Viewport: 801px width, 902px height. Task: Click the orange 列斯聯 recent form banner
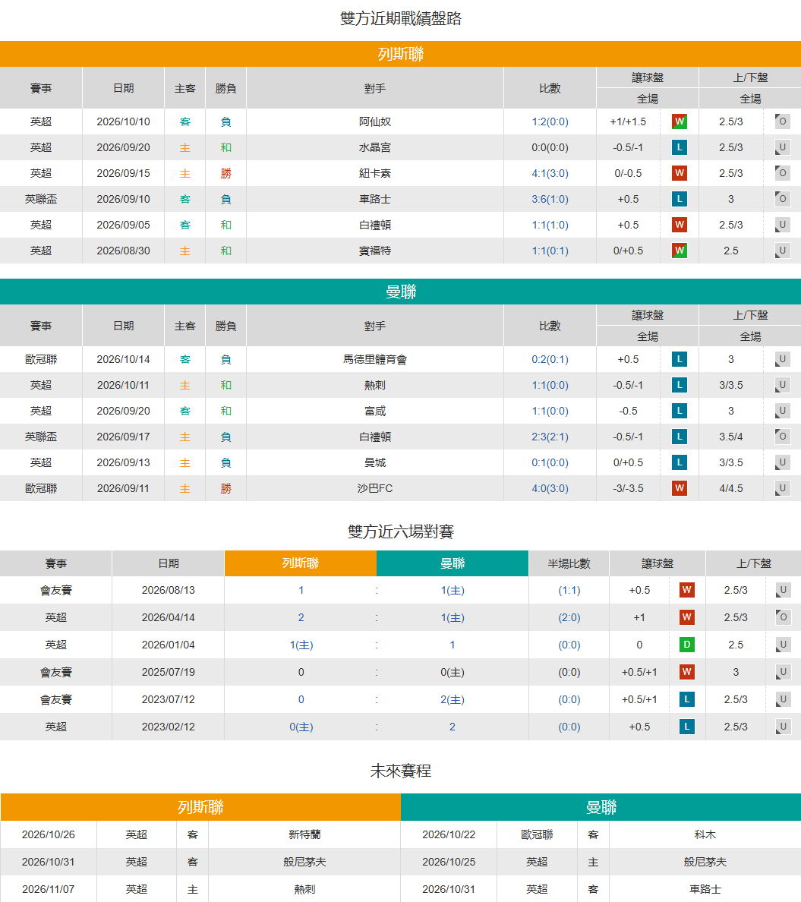point(401,54)
